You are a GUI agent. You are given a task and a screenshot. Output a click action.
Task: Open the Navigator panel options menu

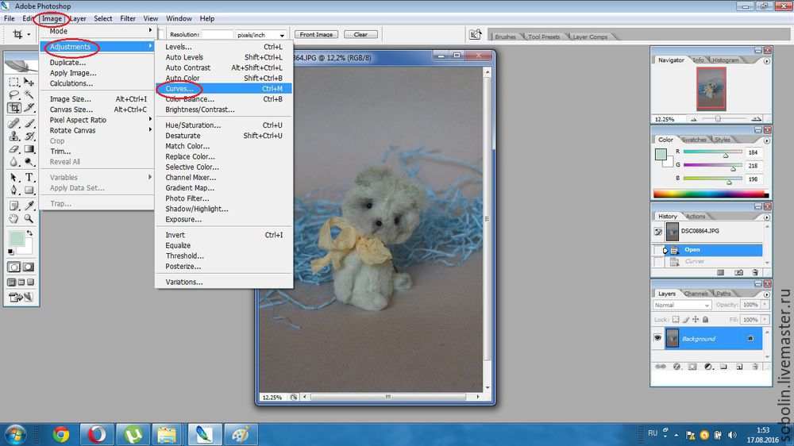(767, 61)
